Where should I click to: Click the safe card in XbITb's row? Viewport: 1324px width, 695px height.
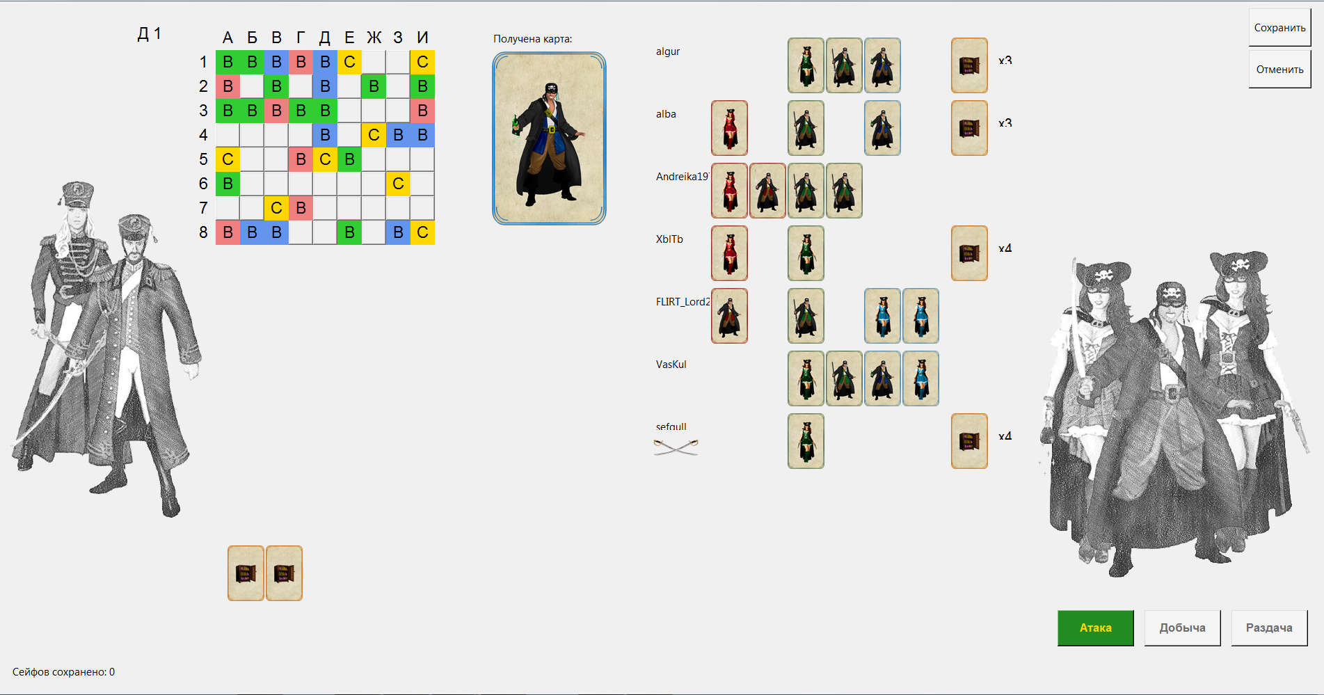click(x=969, y=253)
